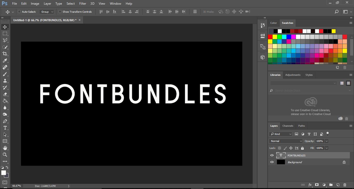Select the Crop tool
Viewport: 354px width, 189px height.
point(5,54)
